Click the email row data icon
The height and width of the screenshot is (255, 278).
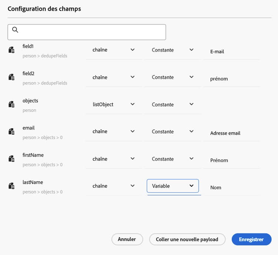click(11, 132)
